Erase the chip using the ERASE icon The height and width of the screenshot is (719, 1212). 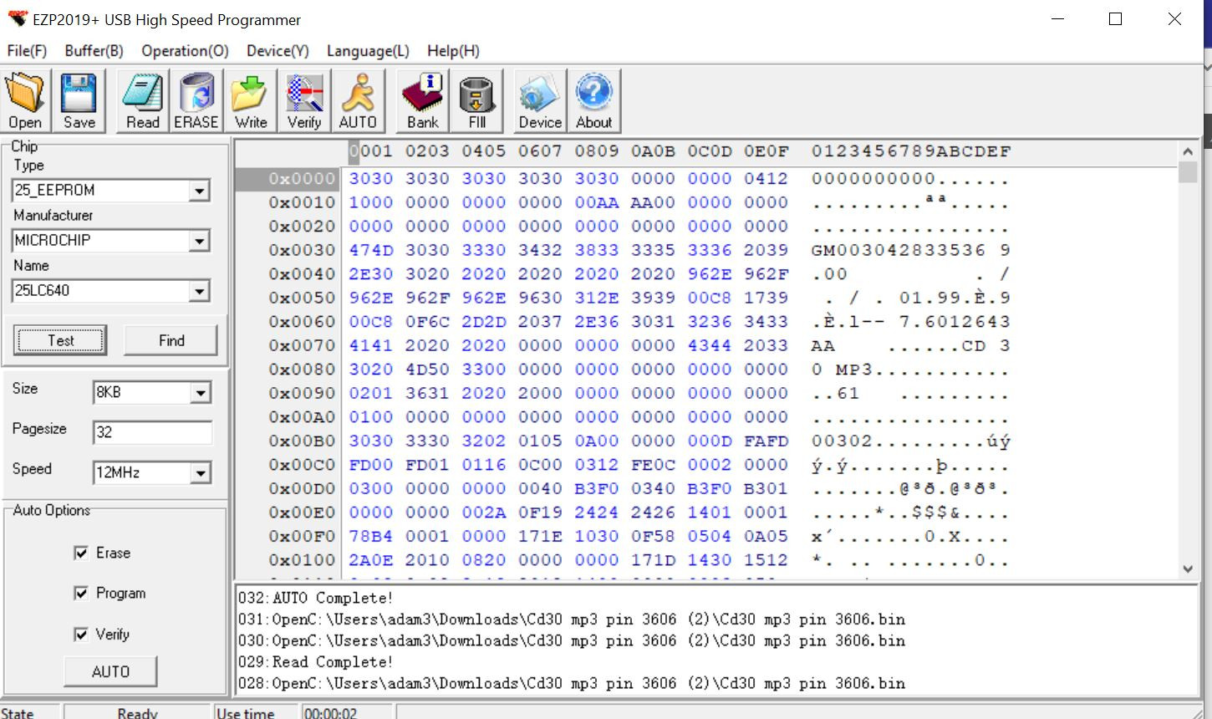click(x=196, y=100)
